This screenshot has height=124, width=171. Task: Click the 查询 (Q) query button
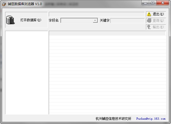(156, 20)
